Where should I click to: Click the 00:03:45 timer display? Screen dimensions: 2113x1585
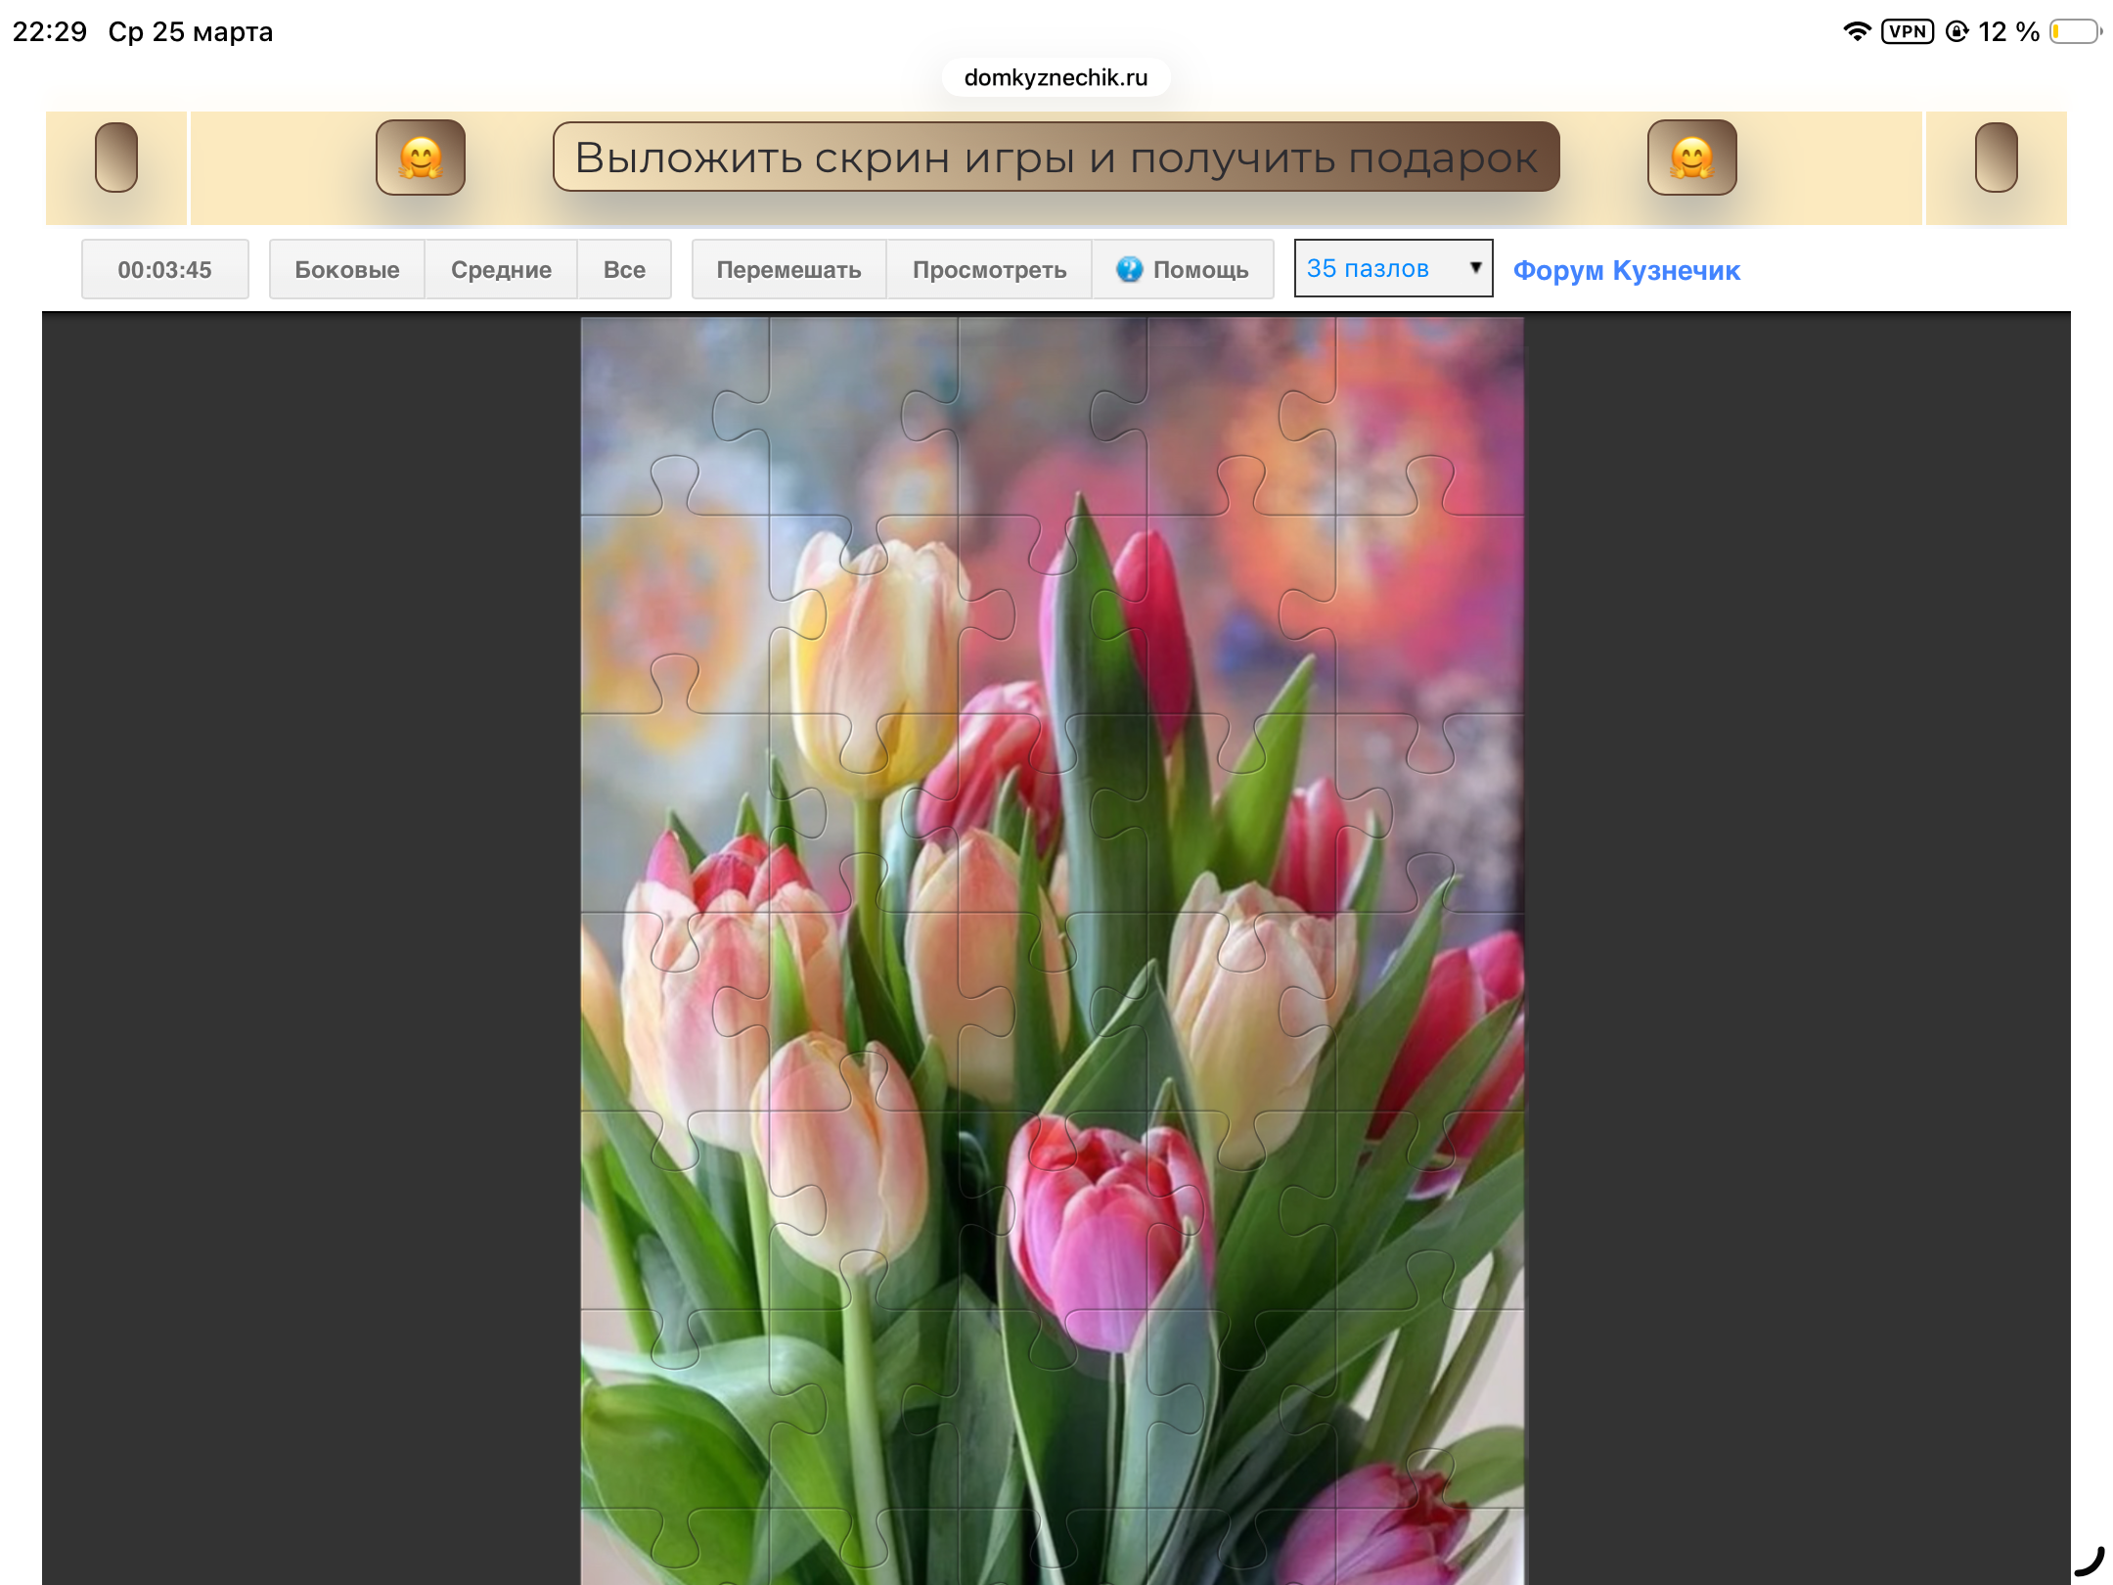[x=164, y=269]
